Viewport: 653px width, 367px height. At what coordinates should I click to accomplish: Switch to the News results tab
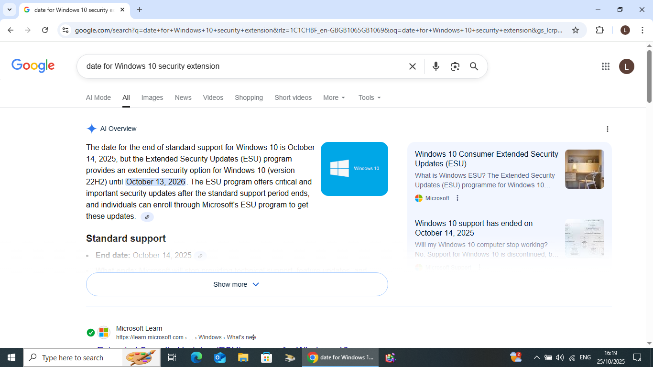click(x=183, y=97)
